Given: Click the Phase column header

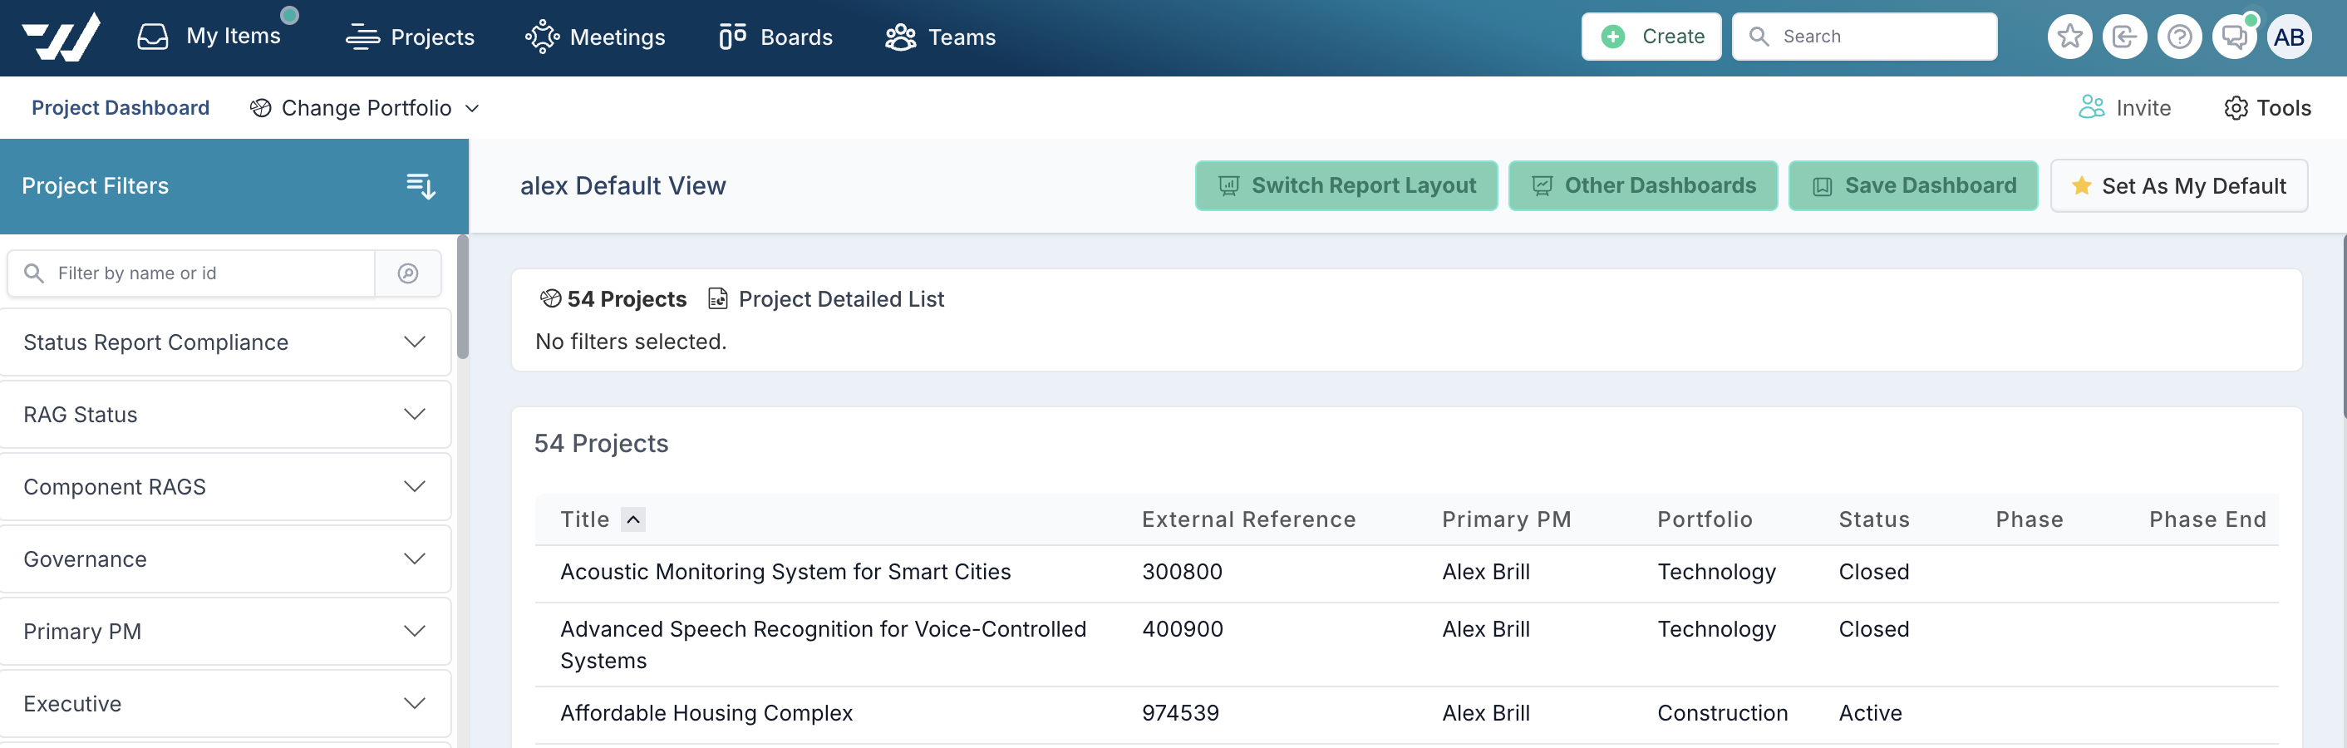Looking at the screenshot, I should point(2029,519).
